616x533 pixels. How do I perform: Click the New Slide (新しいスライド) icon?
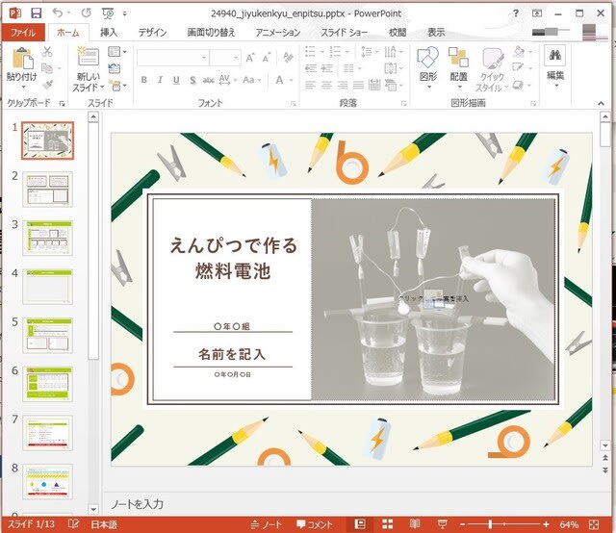(88, 56)
